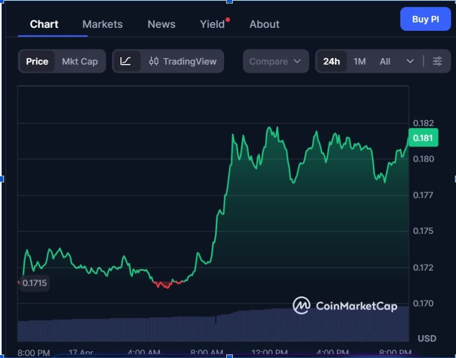
Task: Open the News tab
Action: 161,24
